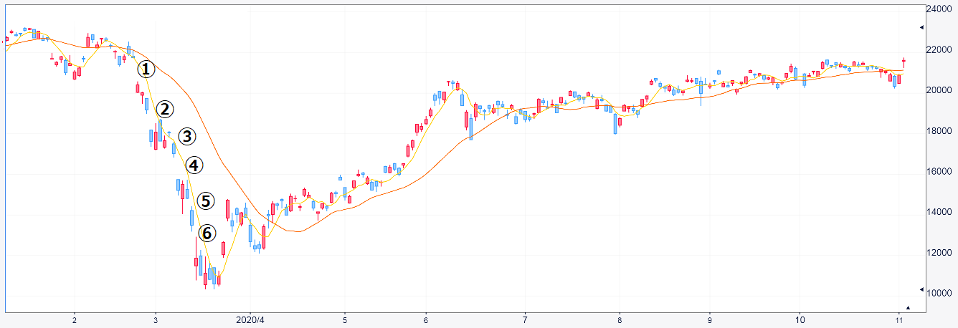
Task: Select the 20000 price axis label
Action: (x=941, y=90)
